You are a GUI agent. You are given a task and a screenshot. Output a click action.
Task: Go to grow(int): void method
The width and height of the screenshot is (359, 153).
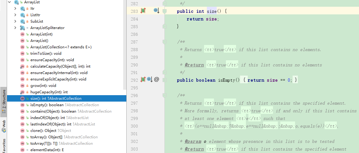pyautogui.click(x=43, y=86)
